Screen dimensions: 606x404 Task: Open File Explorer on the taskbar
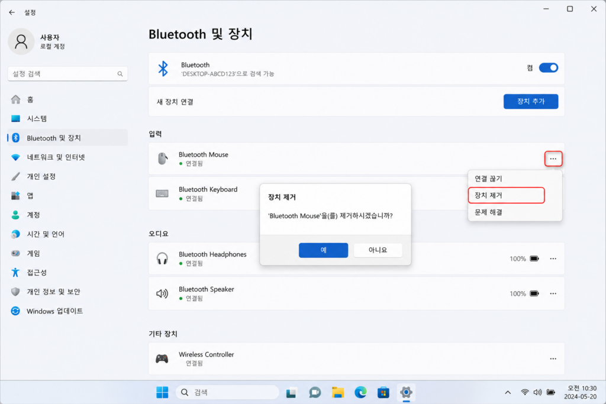pyautogui.click(x=338, y=393)
